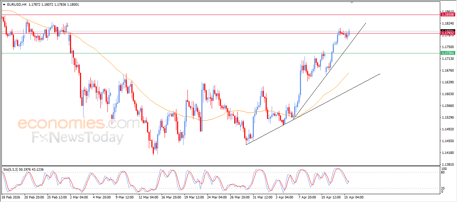Click the 1.17130 price axis label
The height and width of the screenshot is (202, 457).
[x=448, y=59]
